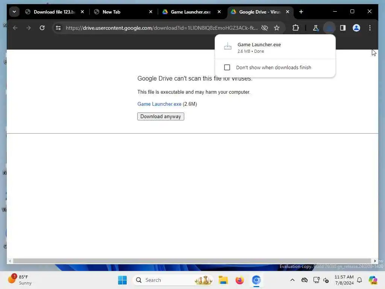Open the notifications bell
385x289 pixels.
click(359, 280)
